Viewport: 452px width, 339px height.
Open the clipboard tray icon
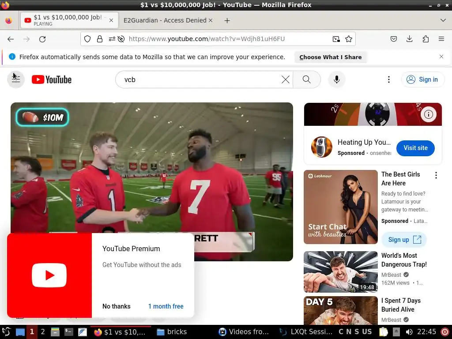pyautogui.click(x=384, y=332)
